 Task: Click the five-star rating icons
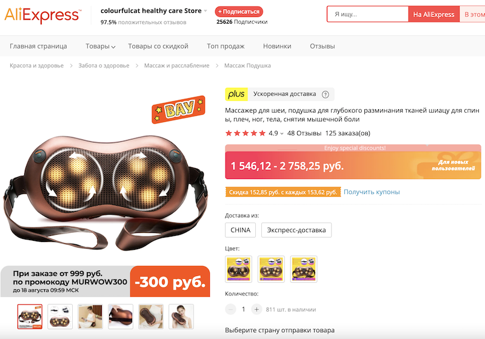246,133
